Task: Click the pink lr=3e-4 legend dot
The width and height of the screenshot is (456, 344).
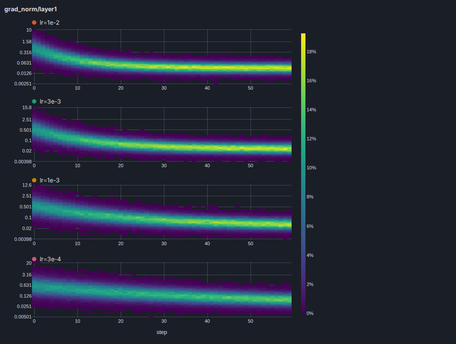Action: (34, 259)
